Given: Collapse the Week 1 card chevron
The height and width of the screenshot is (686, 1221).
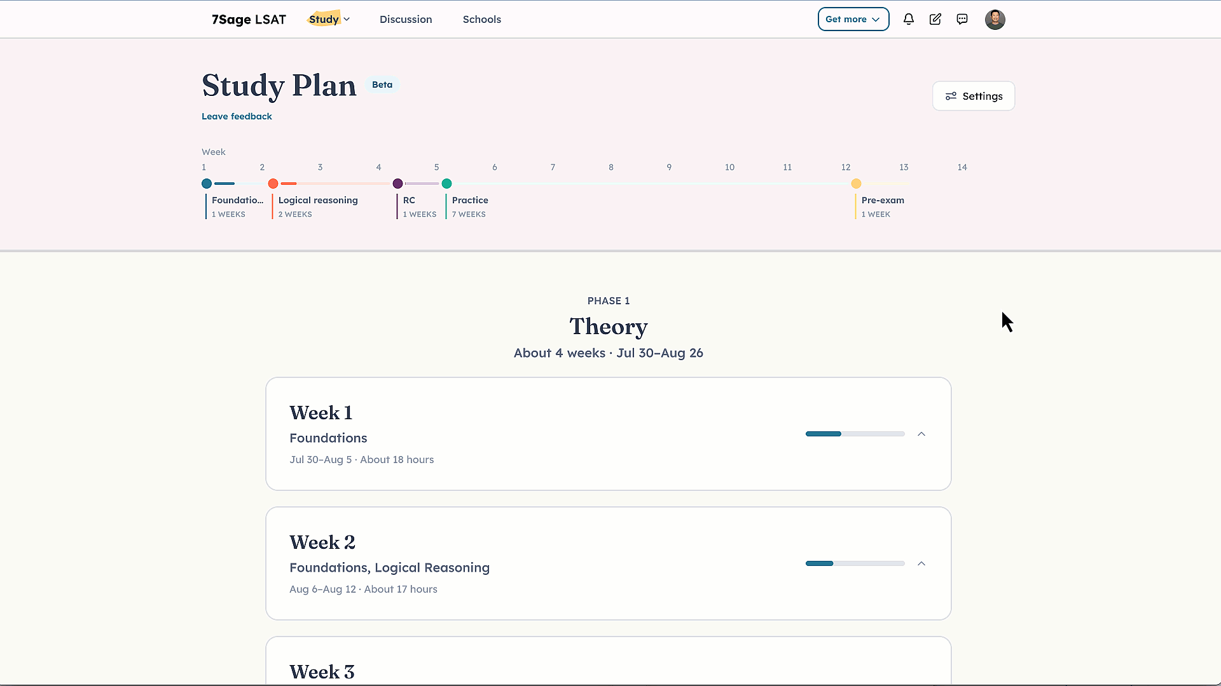Looking at the screenshot, I should [921, 434].
